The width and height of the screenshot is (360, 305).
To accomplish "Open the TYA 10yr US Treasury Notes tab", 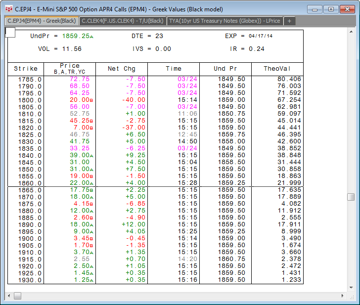I will tap(225, 21).
